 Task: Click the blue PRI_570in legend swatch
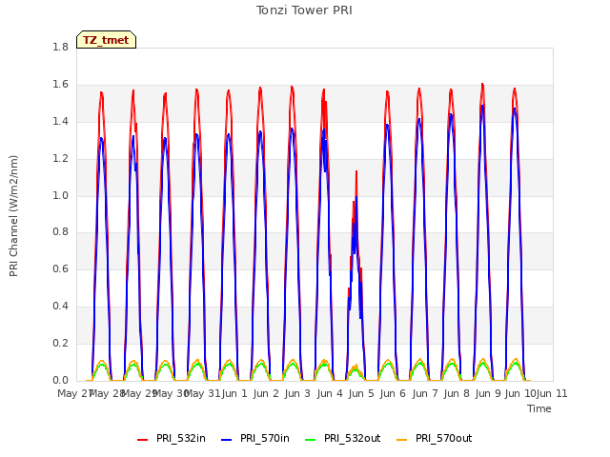227,440
